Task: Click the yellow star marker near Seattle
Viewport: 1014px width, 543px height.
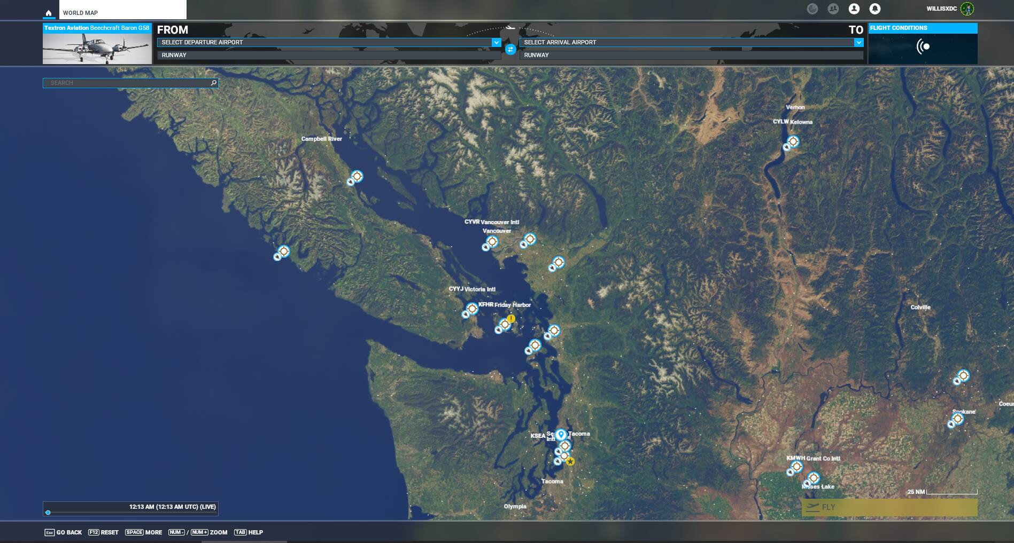Action: tap(570, 461)
